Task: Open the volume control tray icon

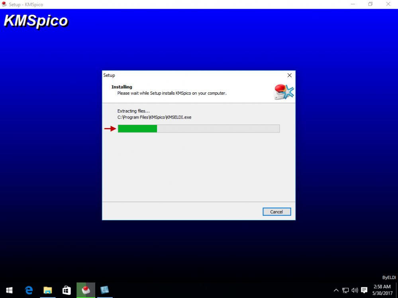Action: point(355,290)
